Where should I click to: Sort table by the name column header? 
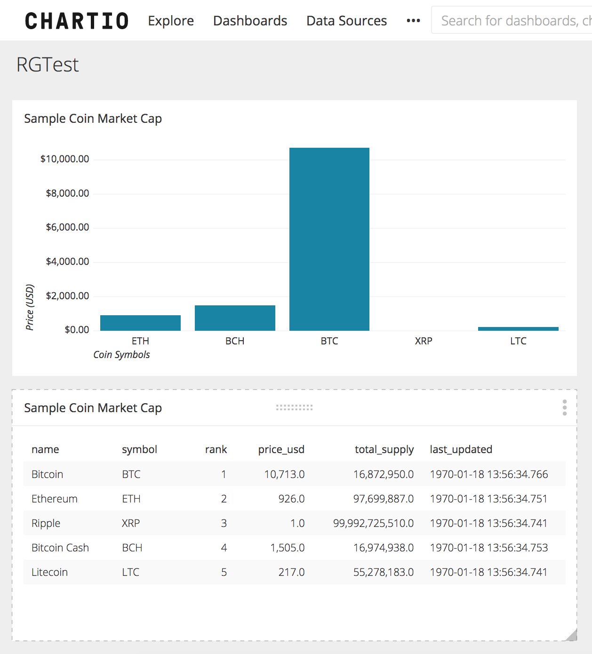[x=45, y=449]
